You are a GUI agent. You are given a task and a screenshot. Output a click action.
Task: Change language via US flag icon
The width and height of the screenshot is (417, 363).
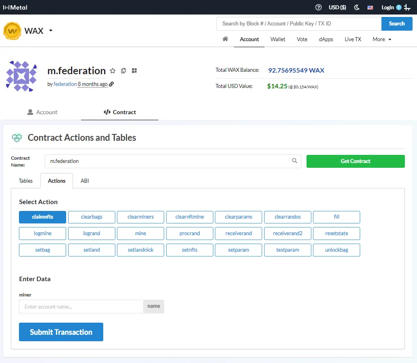[370, 7]
